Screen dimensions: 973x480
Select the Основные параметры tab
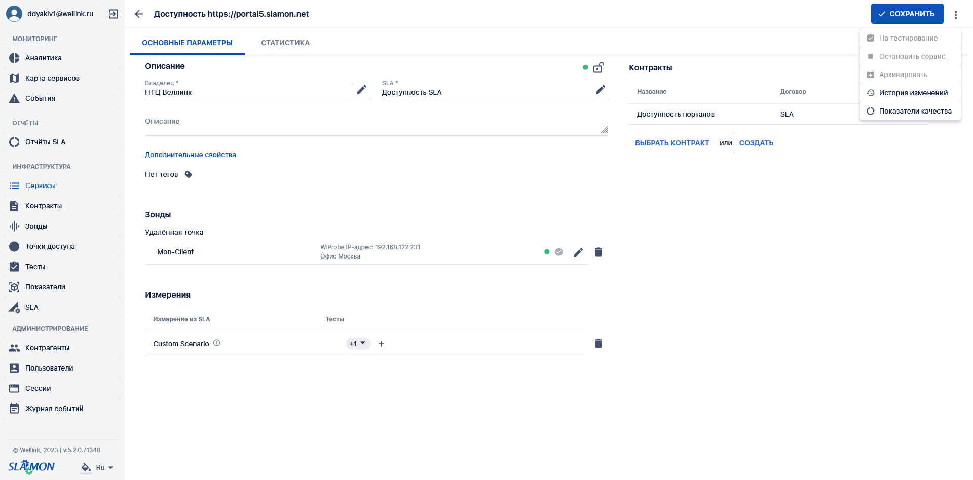187,43
